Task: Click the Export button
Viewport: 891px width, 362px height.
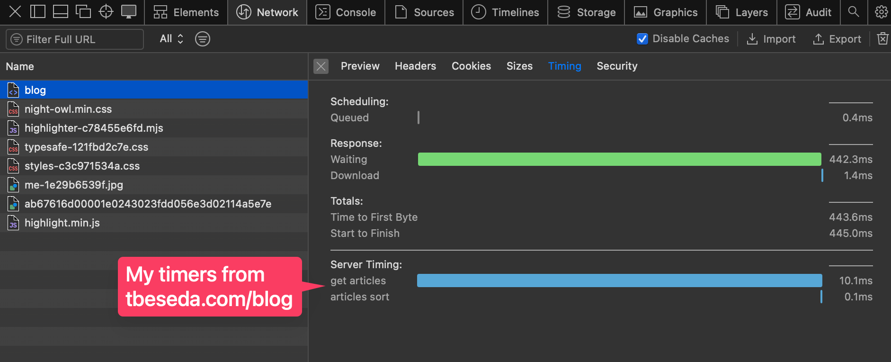Action: pyautogui.click(x=837, y=39)
